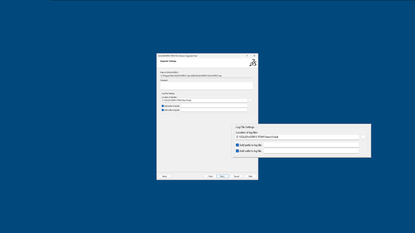415x233 pixels.
Task: Click the prefix text field in enlarged callout
Action: (x=311, y=145)
